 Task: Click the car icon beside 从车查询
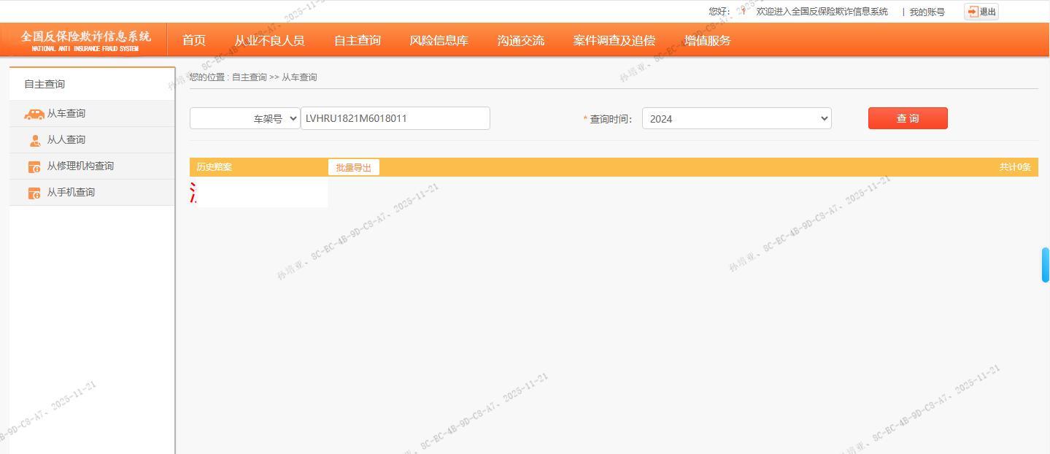(34, 114)
